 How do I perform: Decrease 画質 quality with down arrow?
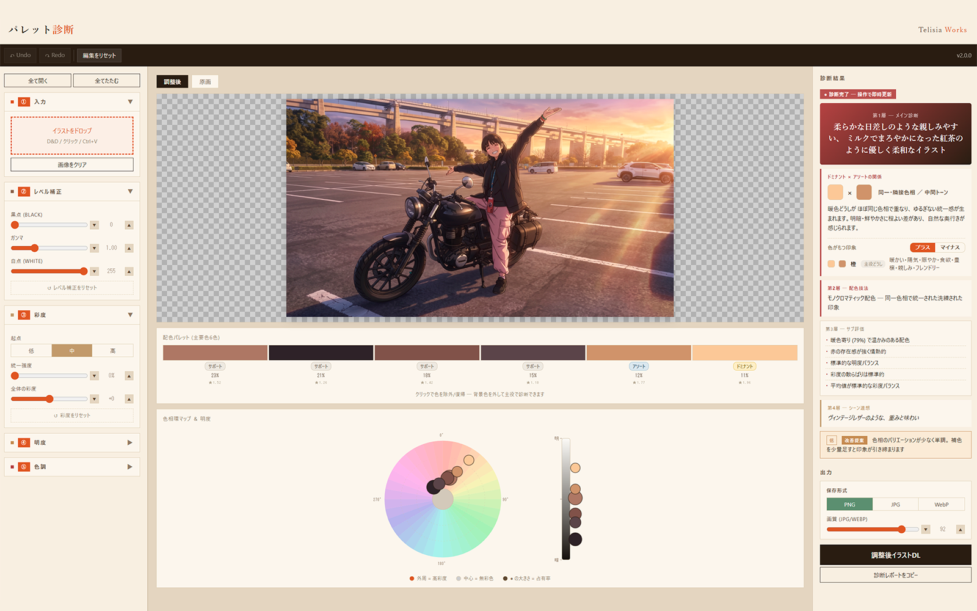coord(926,529)
